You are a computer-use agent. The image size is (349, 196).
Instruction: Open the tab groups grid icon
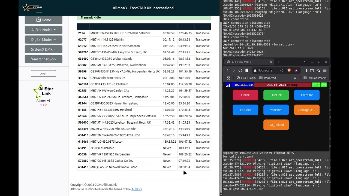click(228, 78)
